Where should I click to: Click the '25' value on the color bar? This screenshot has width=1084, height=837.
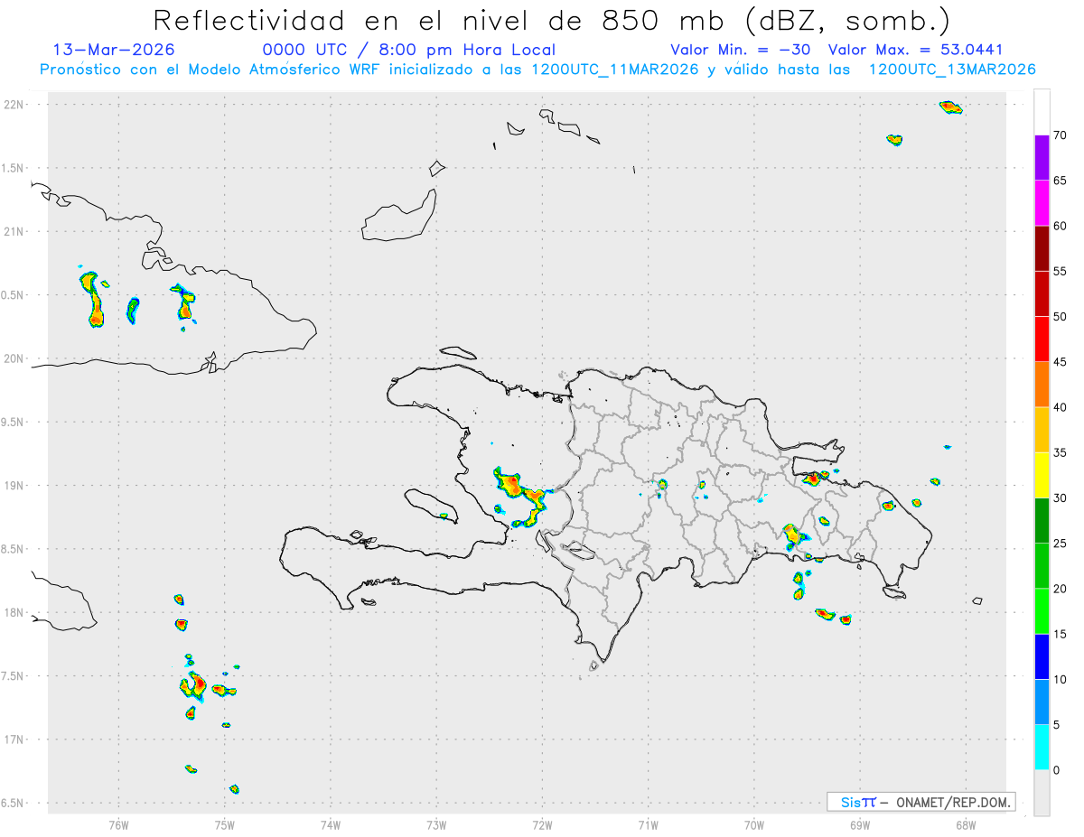[x=1060, y=544]
